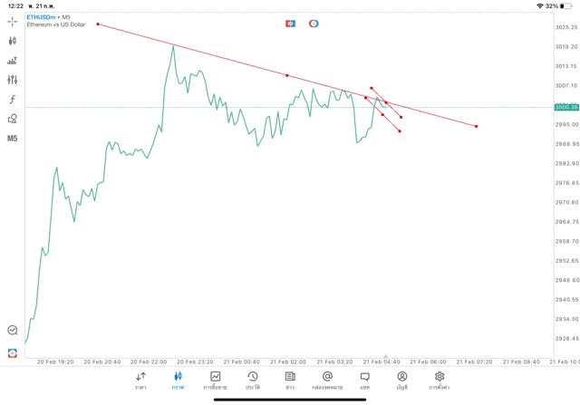Tap the red-blue logo icon in bottom corner
The width and height of the screenshot is (580, 405).
click(13, 352)
